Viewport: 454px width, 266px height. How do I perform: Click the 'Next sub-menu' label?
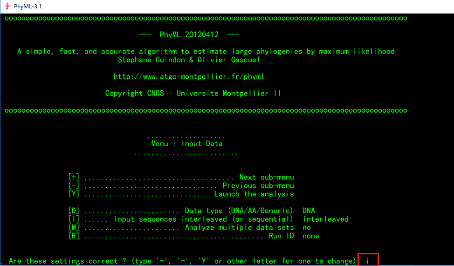(x=267, y=177)
